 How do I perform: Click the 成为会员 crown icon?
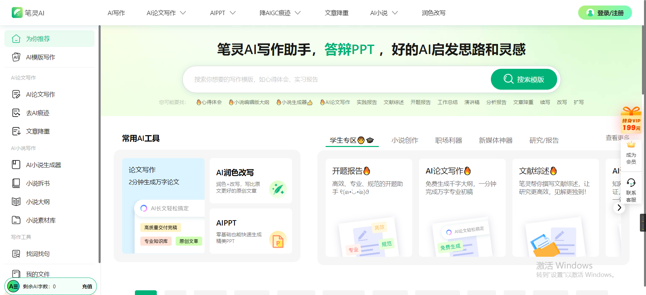coord(631,145)
